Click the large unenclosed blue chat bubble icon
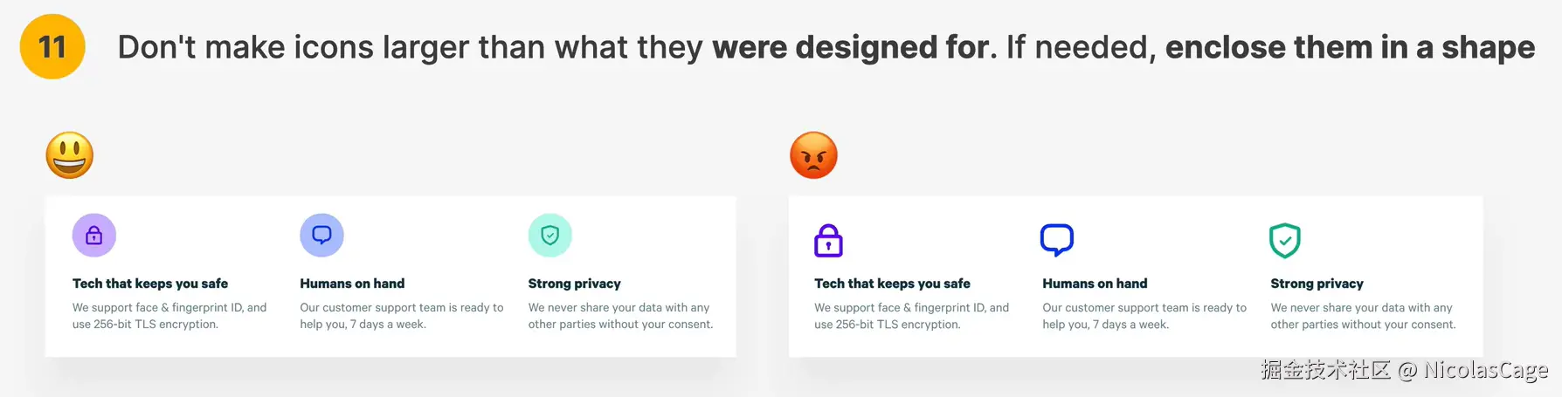The height and width of the screenshot is (397, 1562). point(1057,240)
